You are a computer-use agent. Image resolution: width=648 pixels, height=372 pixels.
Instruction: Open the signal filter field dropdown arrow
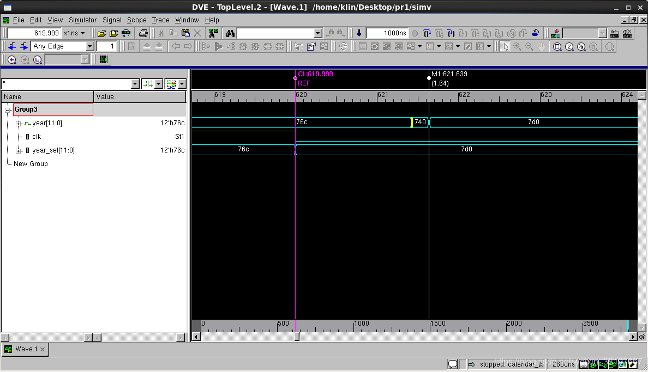click(x=135, y=84)
